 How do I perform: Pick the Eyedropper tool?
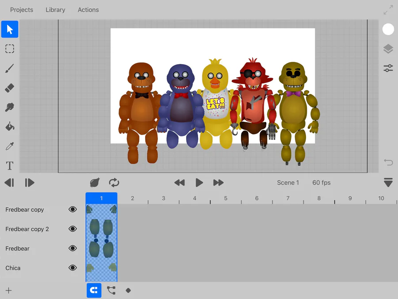(10, 146)
